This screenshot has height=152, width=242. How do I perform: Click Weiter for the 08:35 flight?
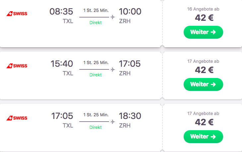tap(203, 32)
